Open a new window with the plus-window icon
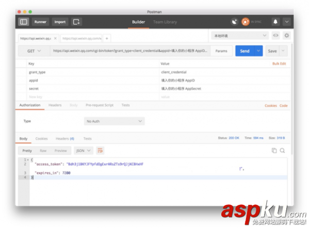309x228 pixels. tap(76, 22)
